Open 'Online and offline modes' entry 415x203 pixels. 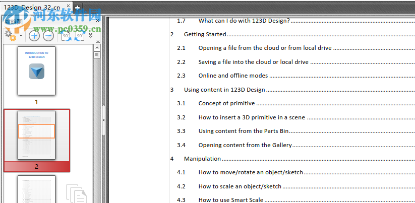[x=233, y=76]
